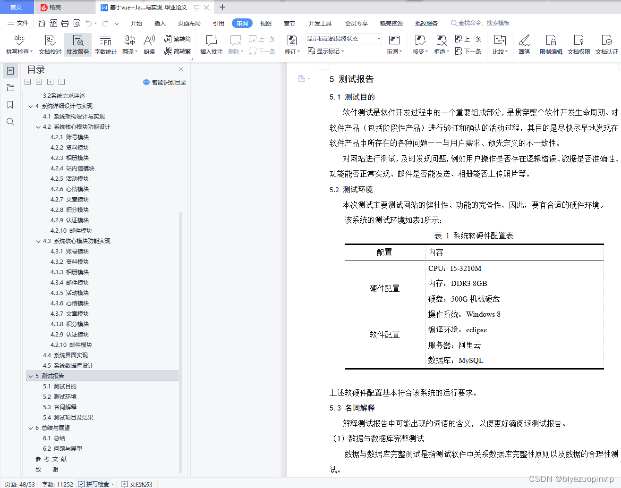Collapse 4.2 系统核心模块功能设计 node
Image resolution: width=621 pixels, height=488 pixels.
(38, 127)
